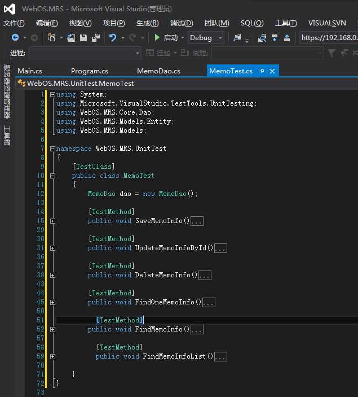This screenshot has height=397, width=358.
Task: Open the 调试(D) menu
Action: (182, 23)
